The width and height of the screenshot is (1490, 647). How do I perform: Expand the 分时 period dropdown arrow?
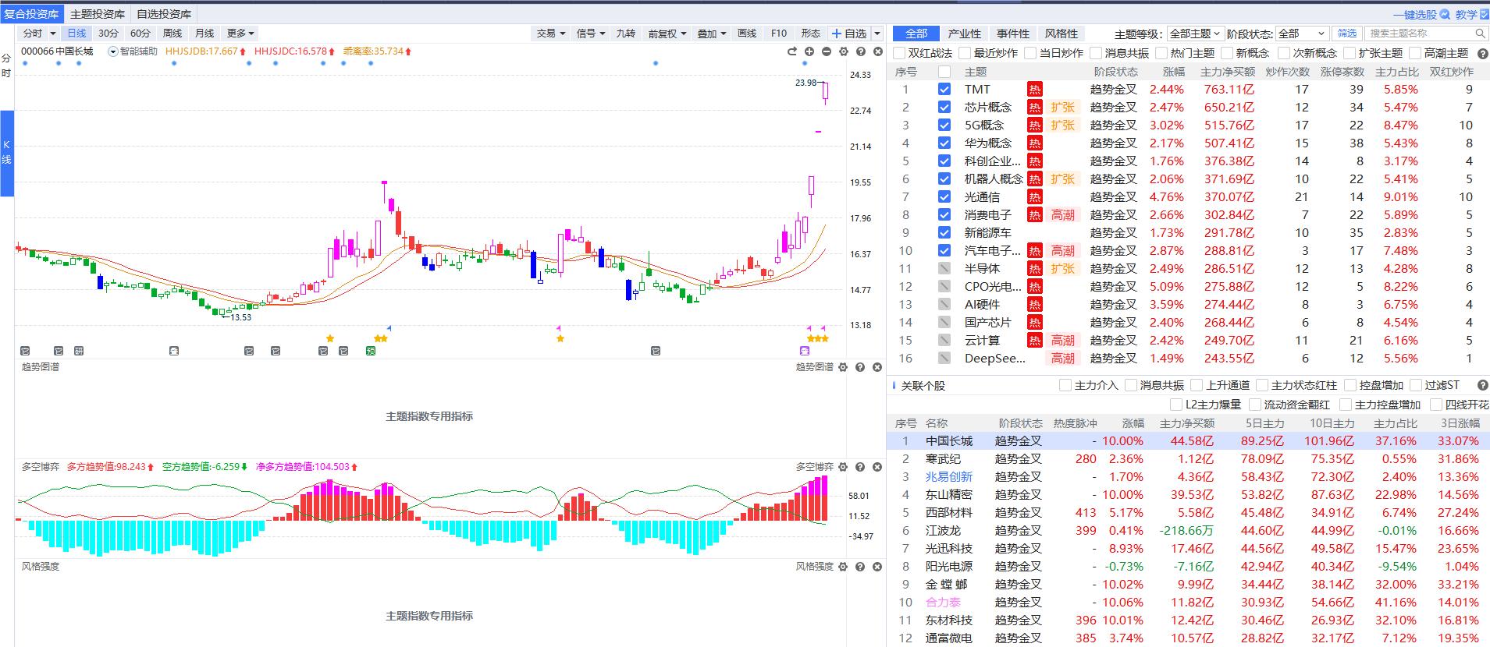coord(53,34)
